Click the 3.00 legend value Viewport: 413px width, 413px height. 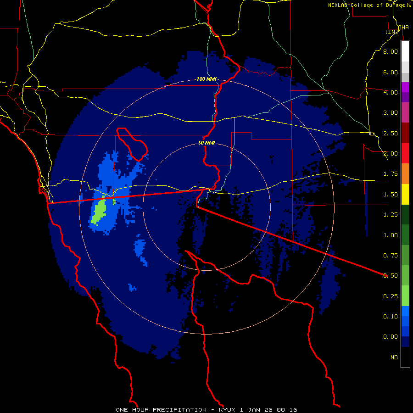tap(391, 113)
